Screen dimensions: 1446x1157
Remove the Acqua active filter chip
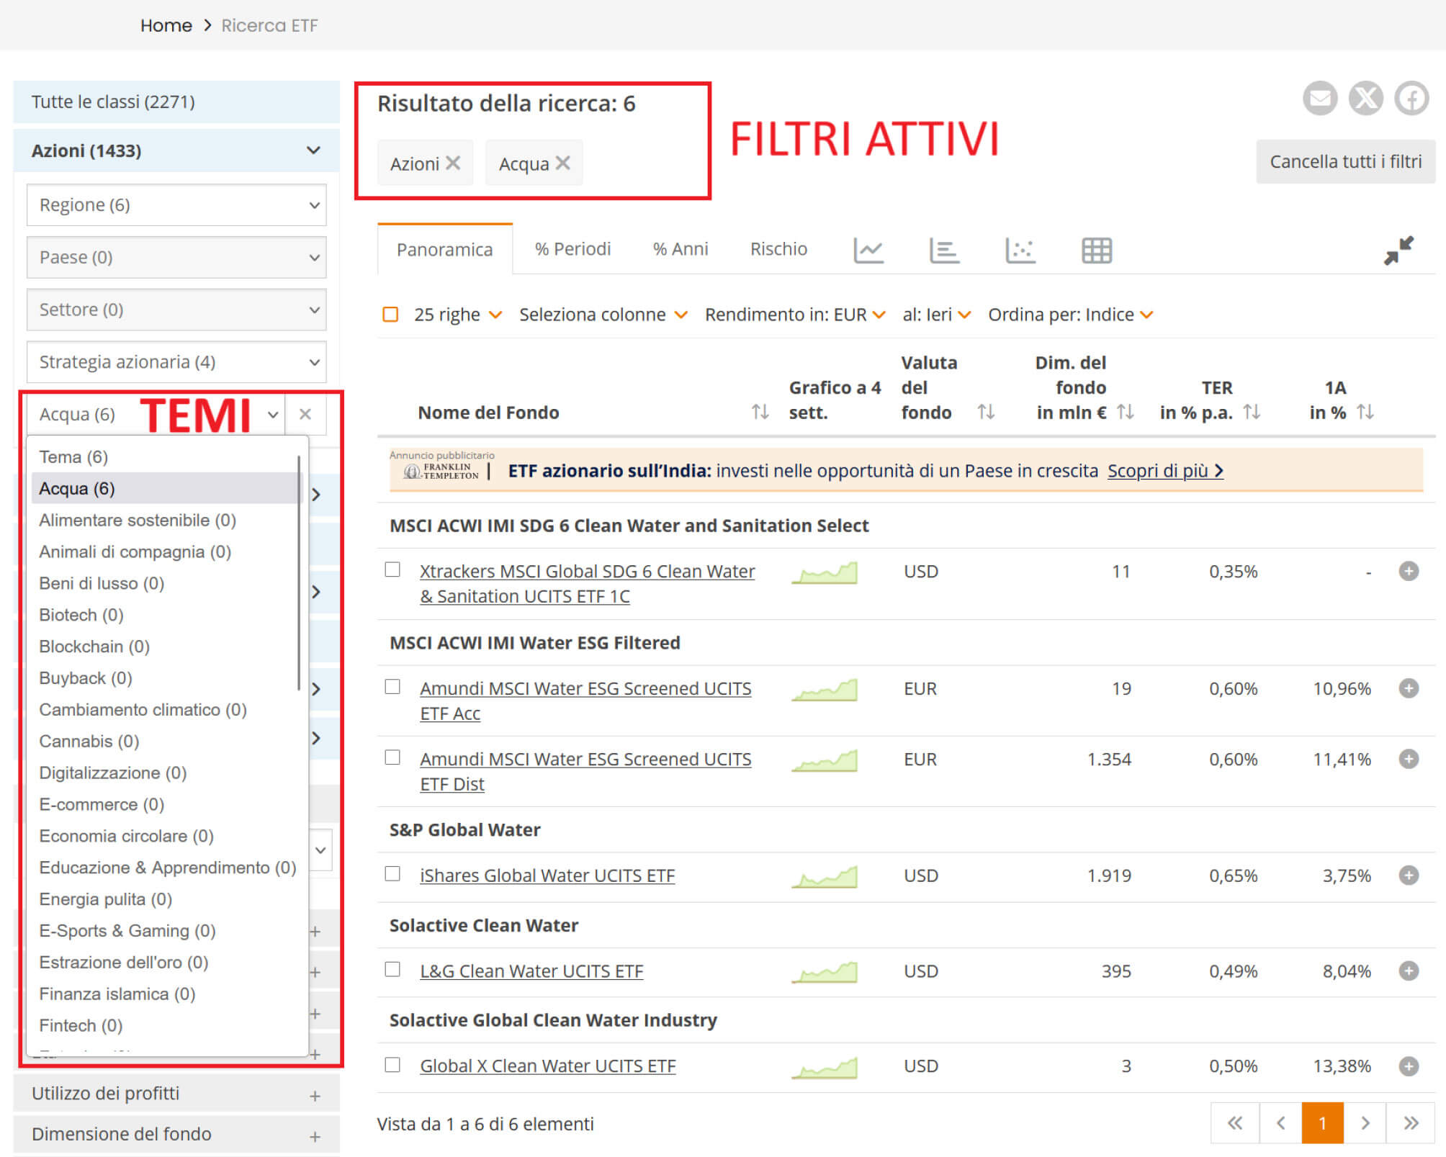(x=562, y=163)
